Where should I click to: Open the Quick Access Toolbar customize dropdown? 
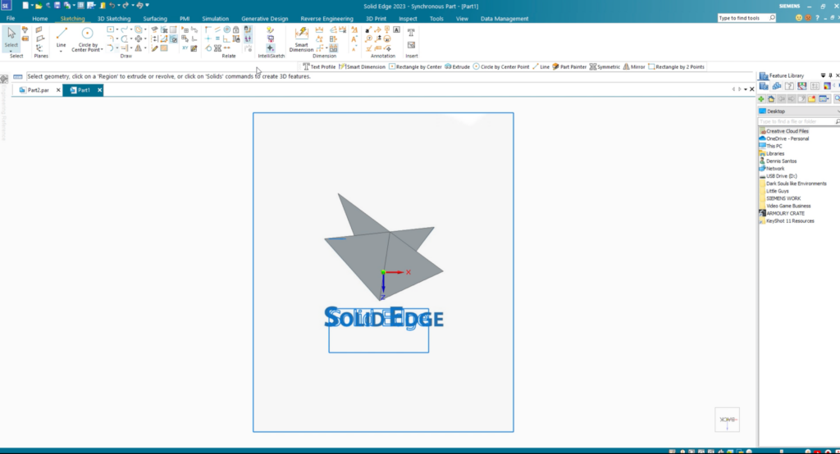(148, 6)
